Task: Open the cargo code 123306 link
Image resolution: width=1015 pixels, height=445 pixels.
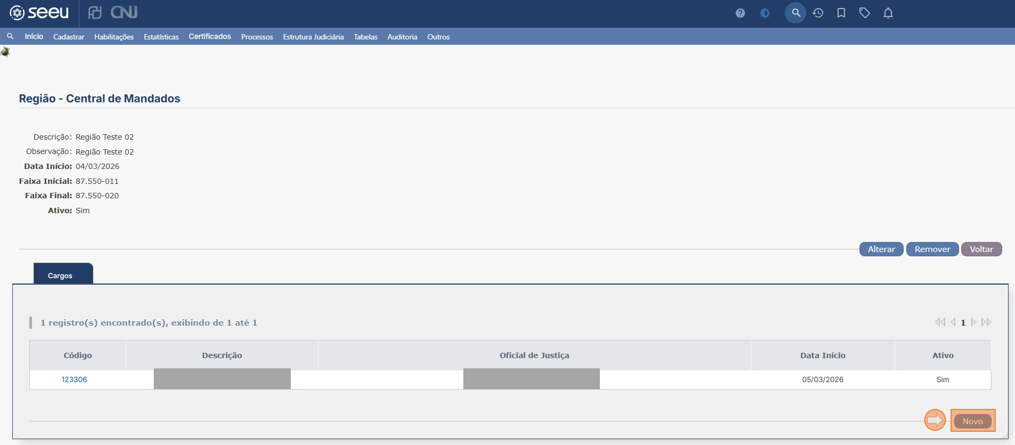Action: (74, 380)
